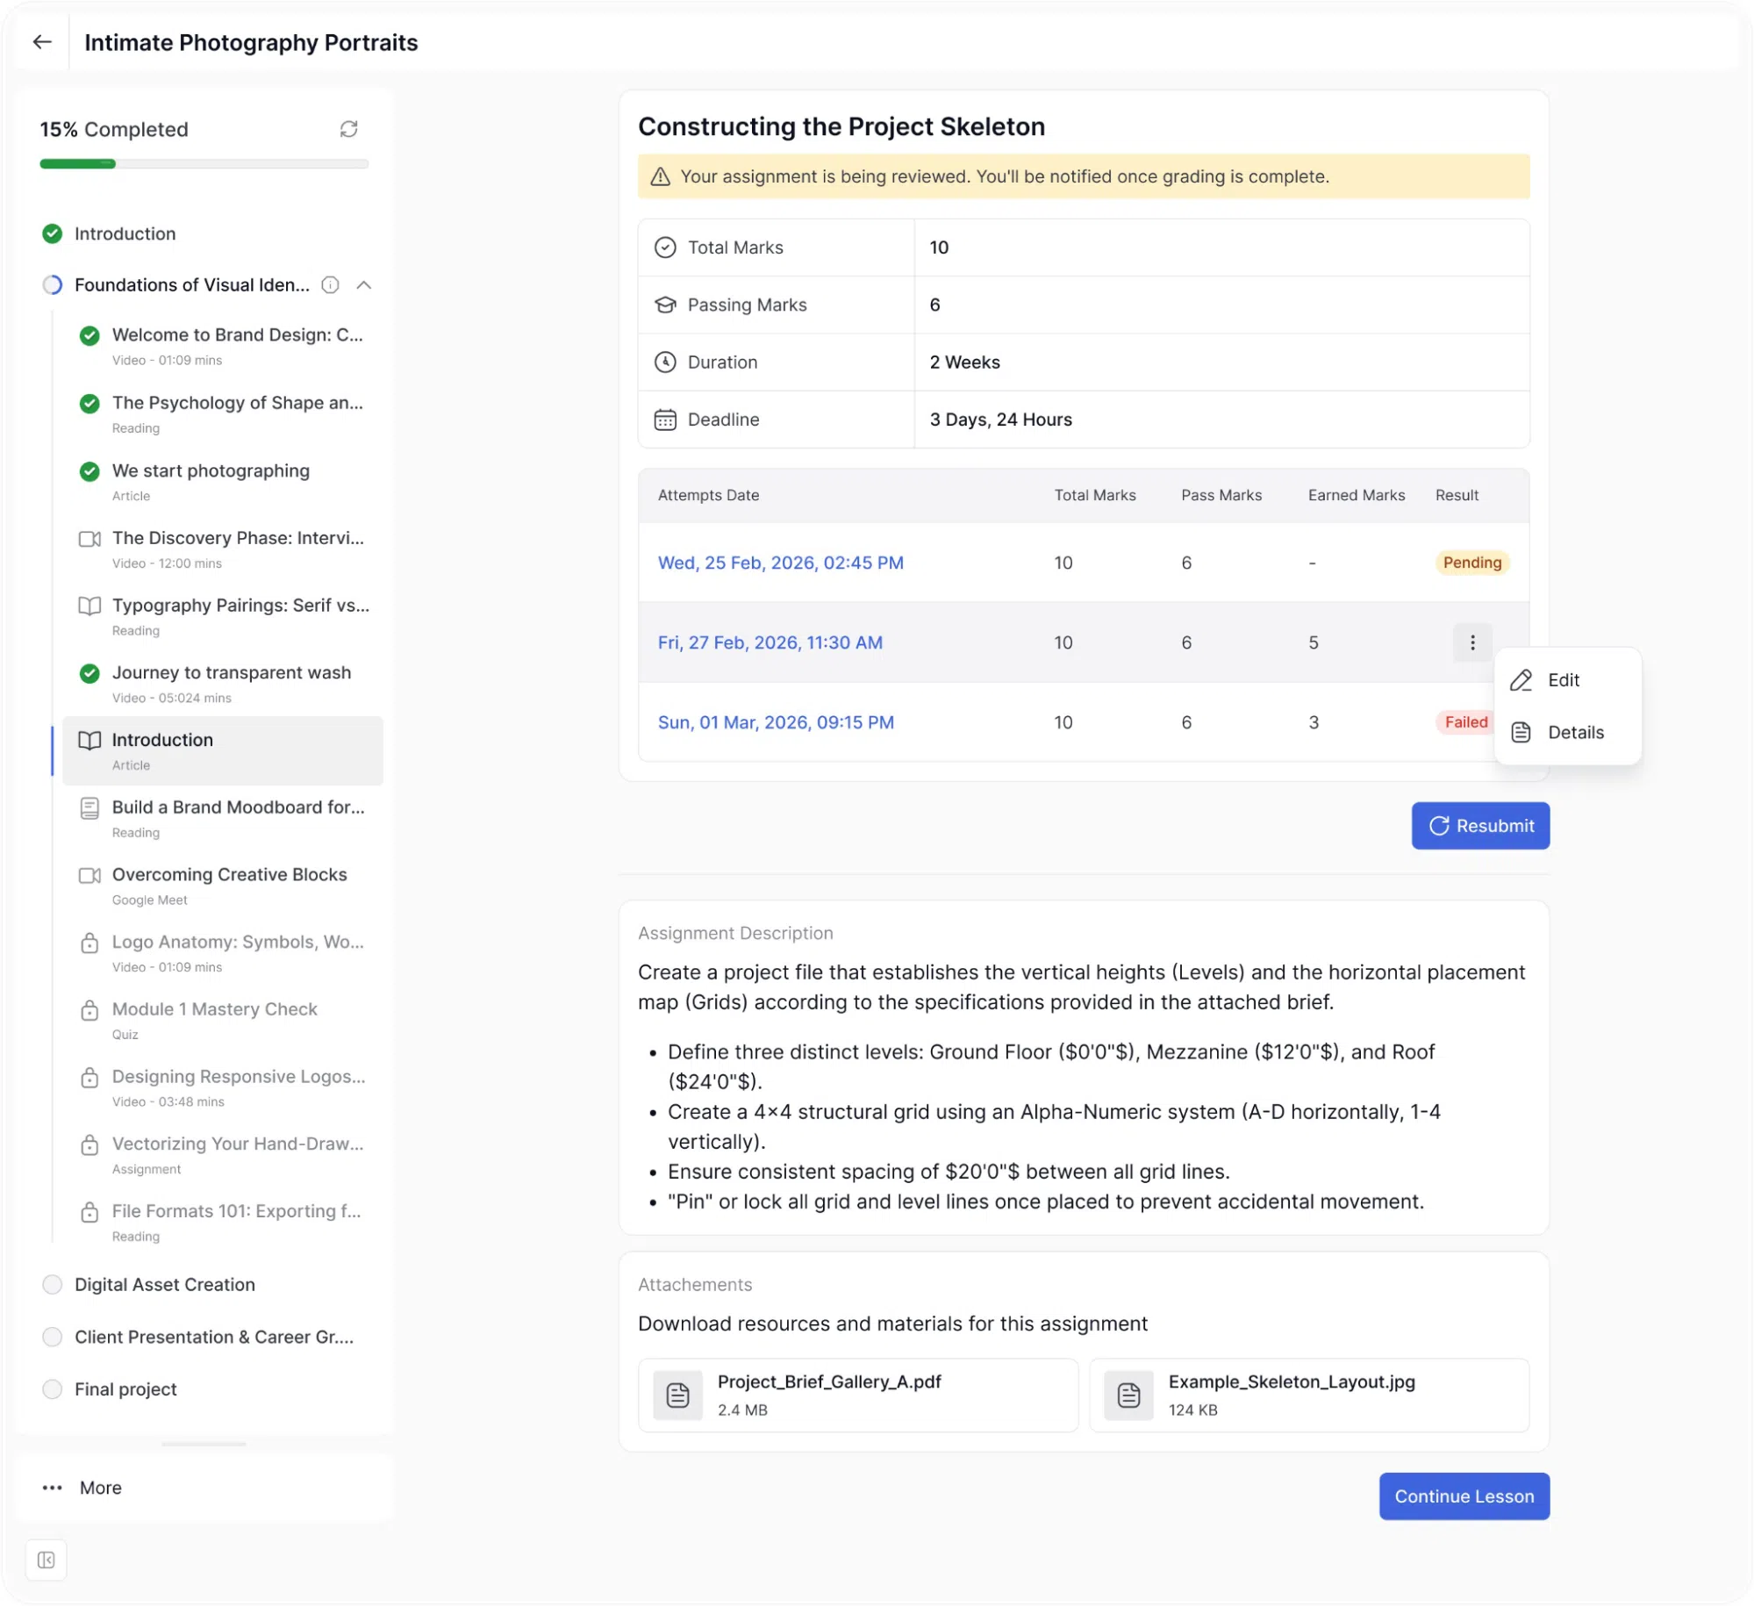Click the file icon of Example_Skeleton_Layout.jpg
This screenshot has height=1607, width=1754.
point(1128,1395)
